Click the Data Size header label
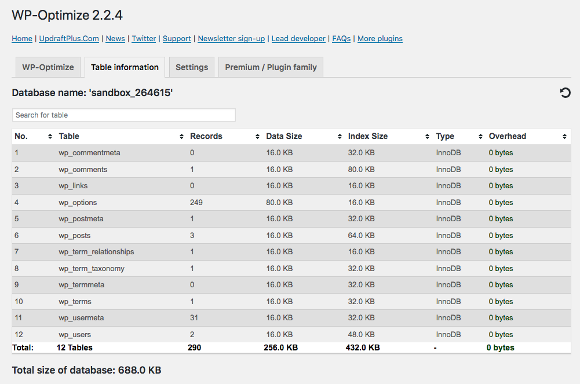Viewport: 580px width, 384px height. (x=284, y=136)
